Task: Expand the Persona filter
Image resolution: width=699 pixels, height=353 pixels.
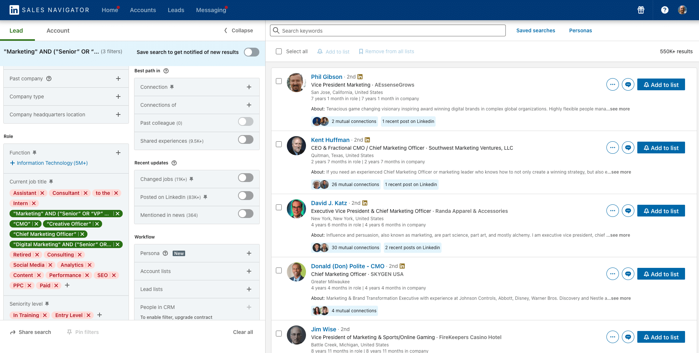Action: coord(249,253)
